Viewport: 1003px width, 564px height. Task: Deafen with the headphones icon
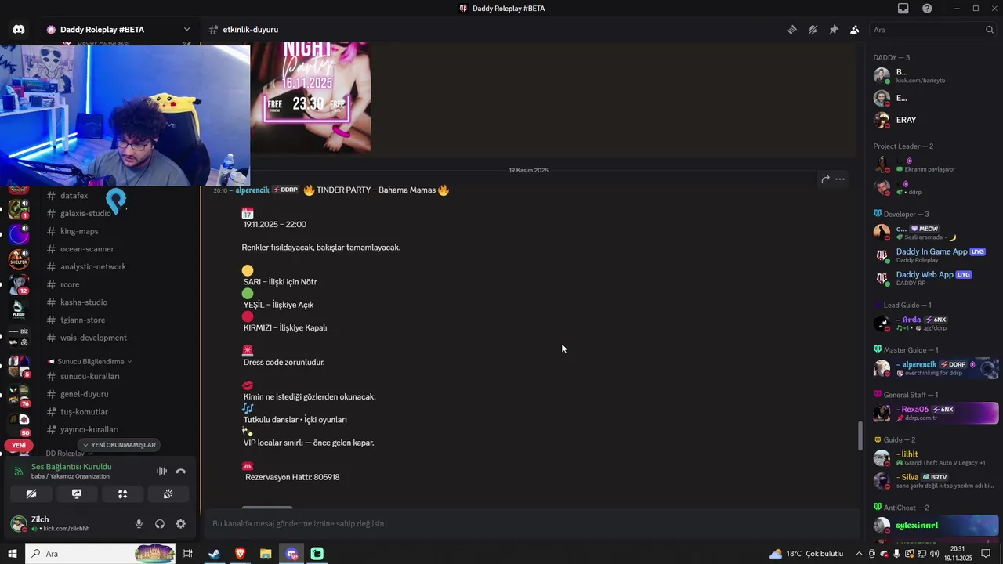click(160, 524)
